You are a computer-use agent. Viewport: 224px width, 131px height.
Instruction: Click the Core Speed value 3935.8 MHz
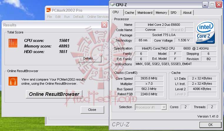click(149, 78)
